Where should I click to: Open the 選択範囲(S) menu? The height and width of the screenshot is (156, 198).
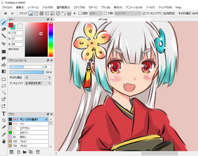[x=63, y=8]
